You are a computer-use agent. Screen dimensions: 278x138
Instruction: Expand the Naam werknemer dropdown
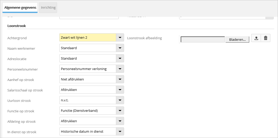pos(120,48)
